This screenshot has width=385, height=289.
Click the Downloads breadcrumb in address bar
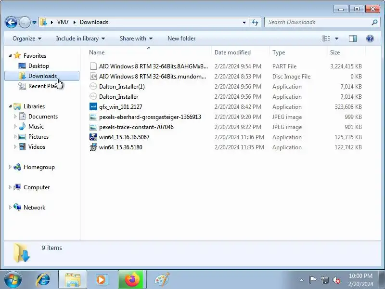(x=94, y=22)
